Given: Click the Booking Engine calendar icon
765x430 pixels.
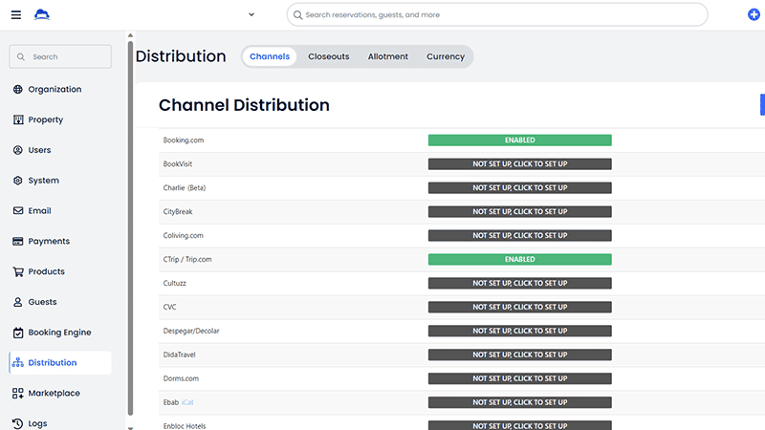Looking at the screenshot, I should point(18,333).
